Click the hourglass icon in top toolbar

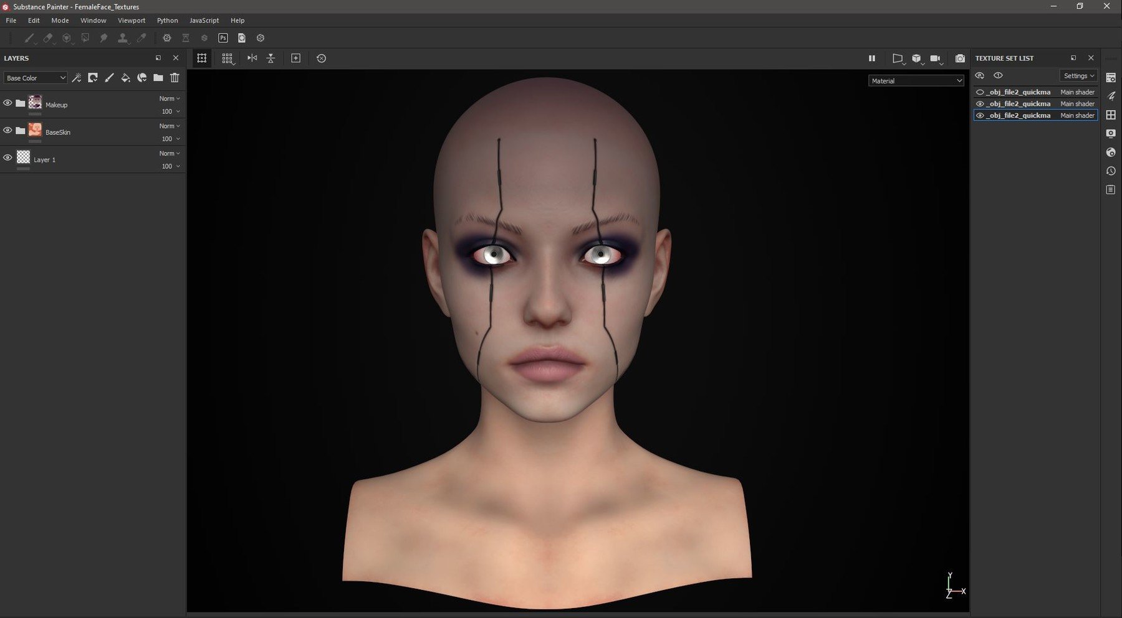[x=186, y=38]
